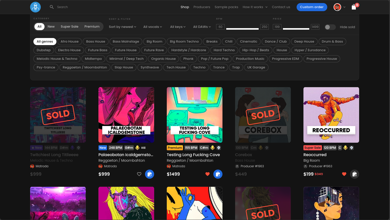Viewport: 390px width, 220px height.
Task: Click vocal microphone icon on Reoccurred
Action: click(x=345, y=148)
